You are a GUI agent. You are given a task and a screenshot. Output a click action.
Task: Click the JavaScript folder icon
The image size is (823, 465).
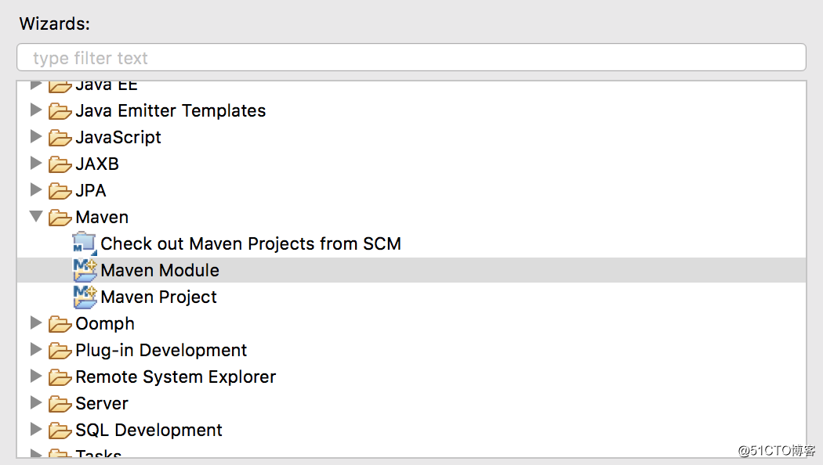[x=60, y=138]
